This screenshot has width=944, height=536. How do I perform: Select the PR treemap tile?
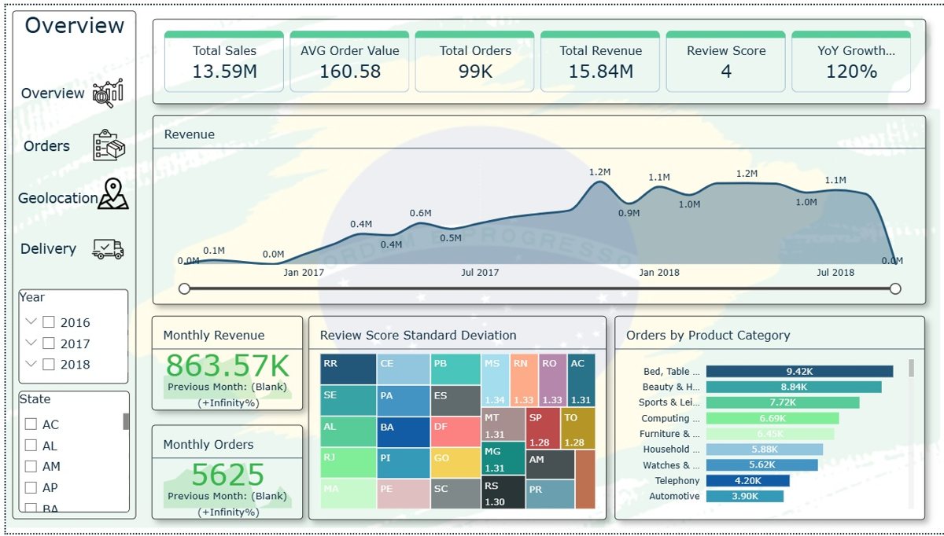tap(550, 494)
